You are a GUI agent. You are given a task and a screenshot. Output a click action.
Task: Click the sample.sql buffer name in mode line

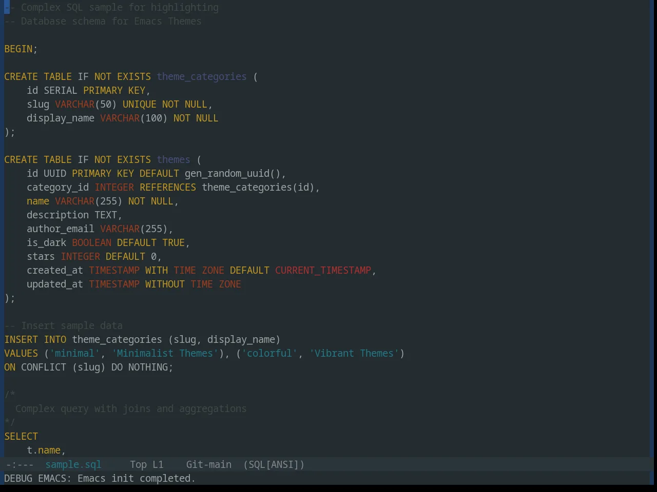click(73, 464)
